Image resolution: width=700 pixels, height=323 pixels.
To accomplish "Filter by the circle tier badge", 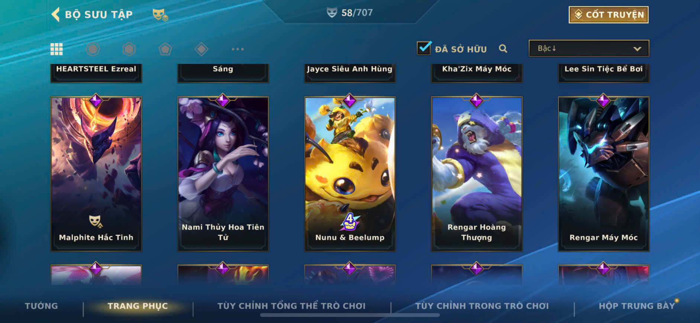I will coord(93,49).
